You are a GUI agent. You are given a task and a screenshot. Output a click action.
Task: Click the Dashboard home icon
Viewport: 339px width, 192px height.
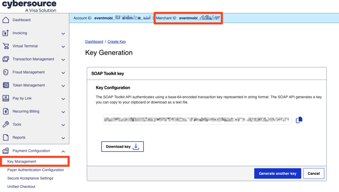tap(6, 20)
